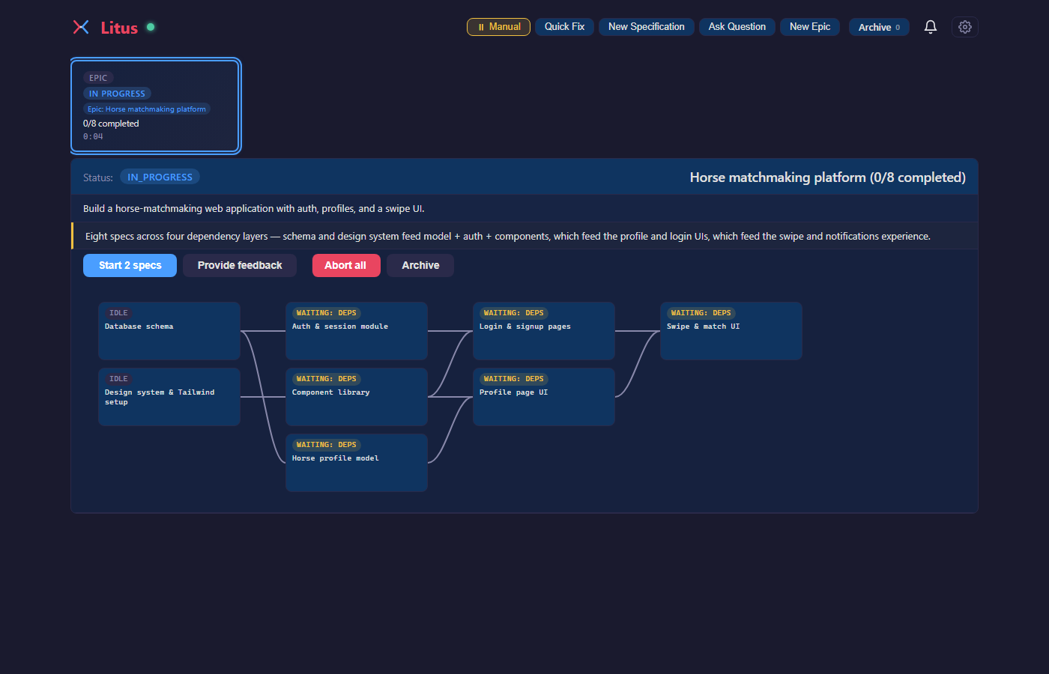Click the IN_PROGRESS status badge
Viewport: 1049px width, 674px height.
click(160, 177)
